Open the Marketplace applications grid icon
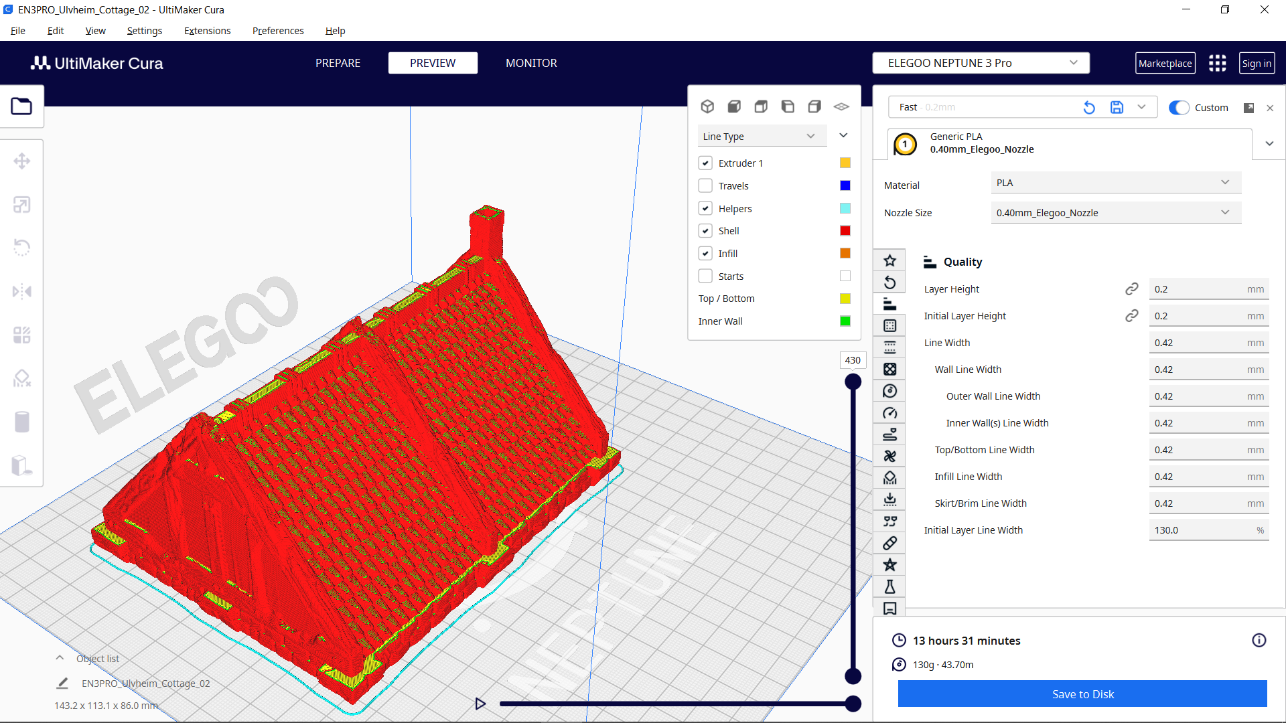 coord(1217,62)
